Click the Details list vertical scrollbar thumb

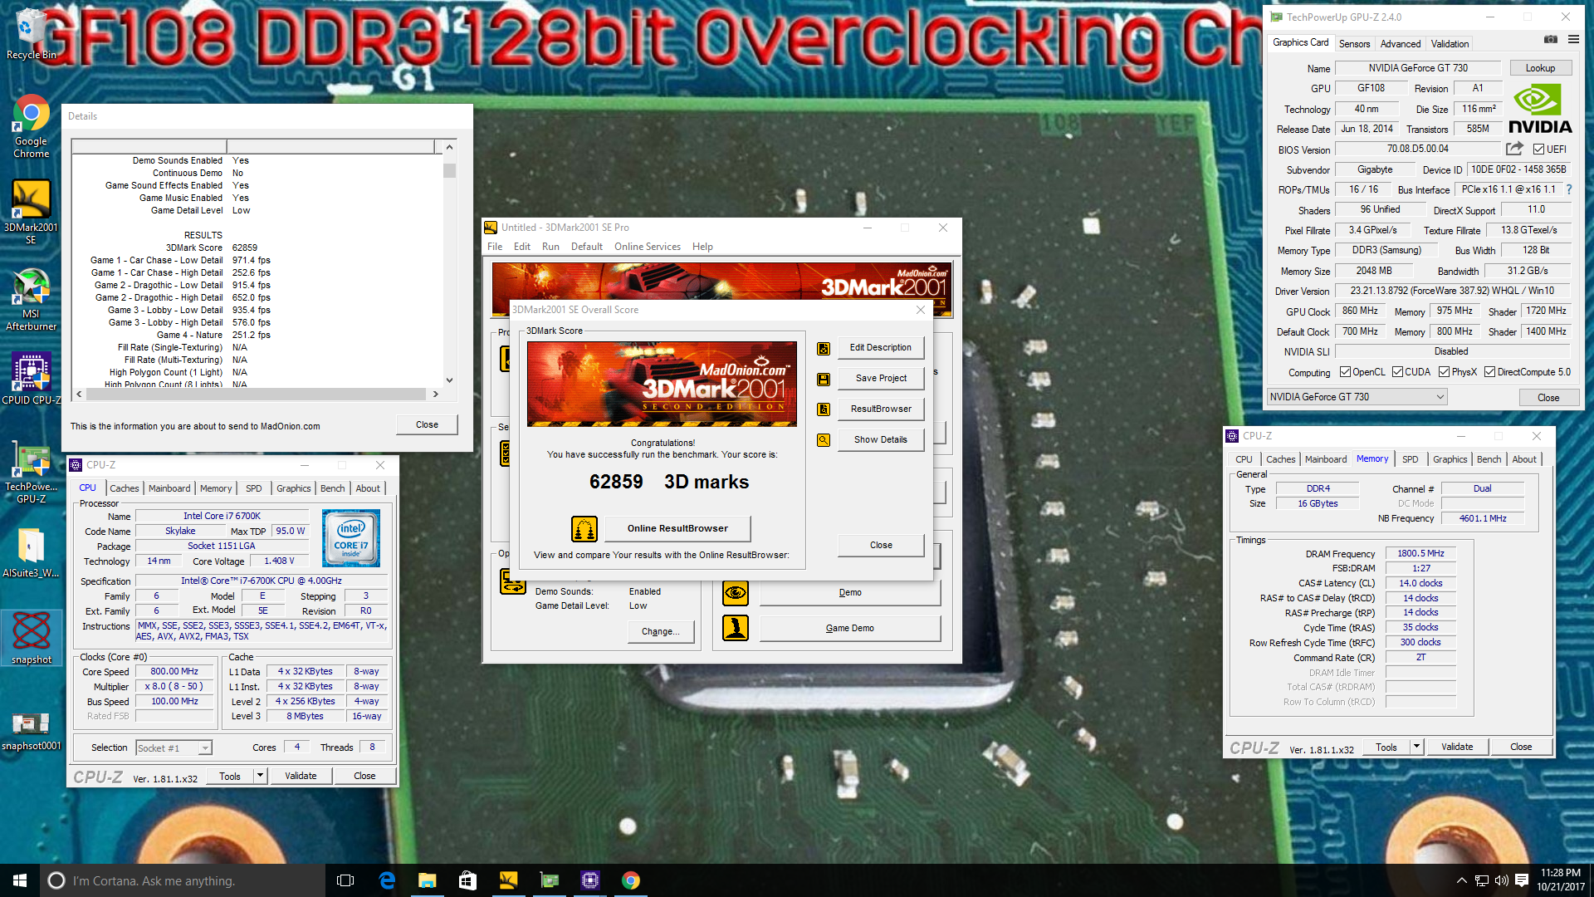[449, 171]
